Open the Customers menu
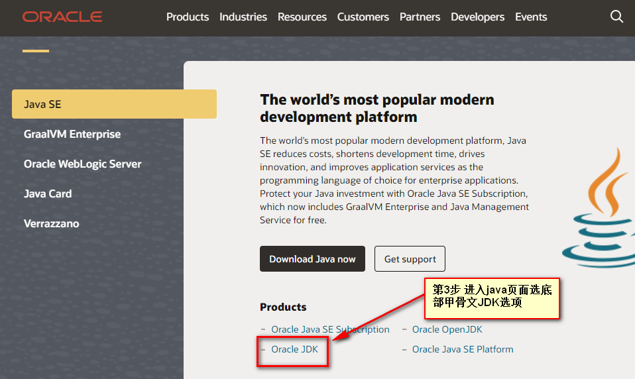 [x=363, y=17]
